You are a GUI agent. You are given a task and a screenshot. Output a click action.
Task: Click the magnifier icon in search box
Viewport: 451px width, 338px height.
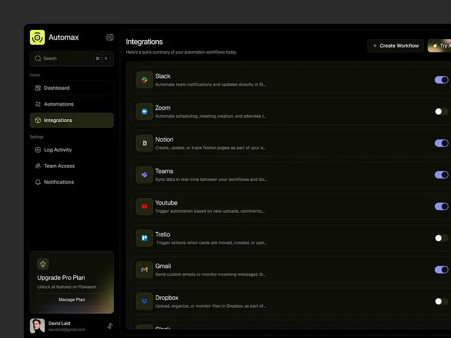(38, 59)
